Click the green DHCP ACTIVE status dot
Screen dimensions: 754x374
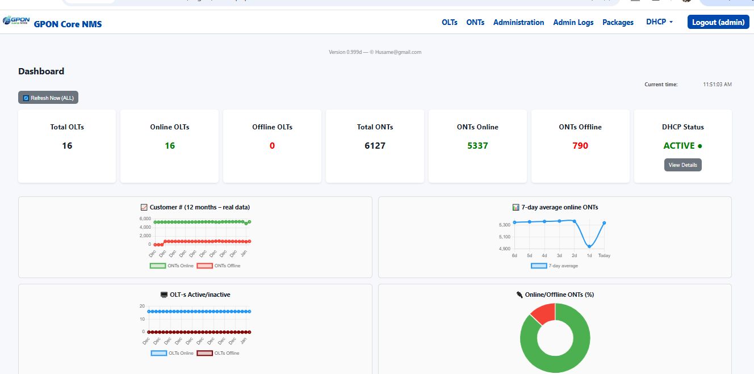(x=700, y=146)
